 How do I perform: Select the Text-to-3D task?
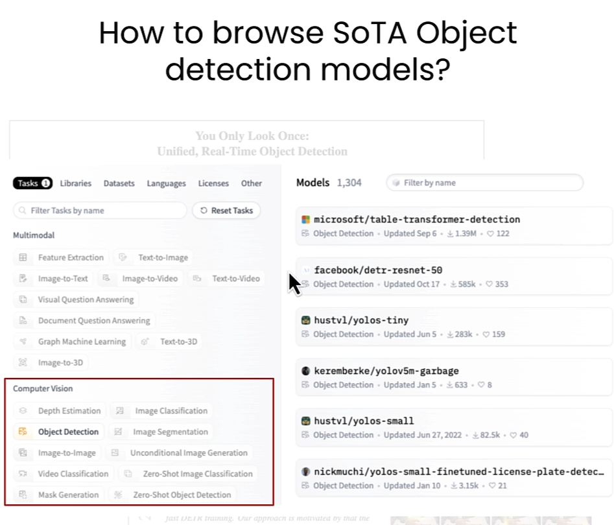coord(169,342)
